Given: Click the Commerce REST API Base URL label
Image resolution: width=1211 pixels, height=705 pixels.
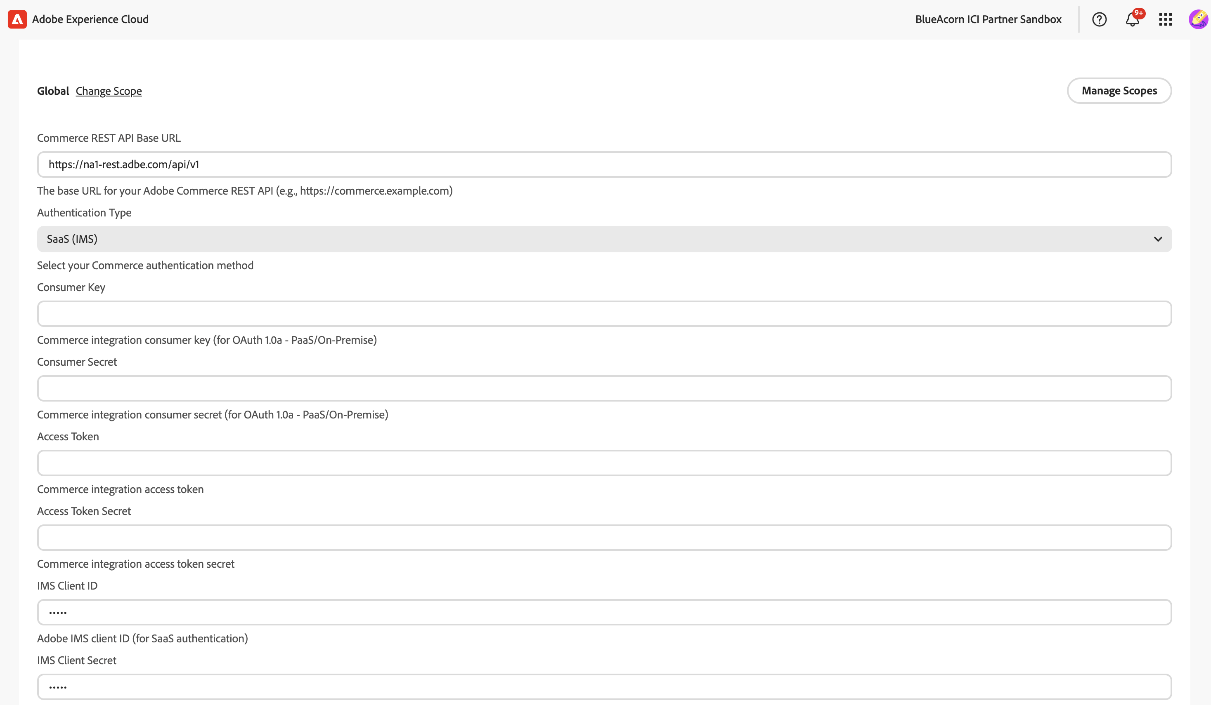Looking at the screenshot, I should coord(109,138).
